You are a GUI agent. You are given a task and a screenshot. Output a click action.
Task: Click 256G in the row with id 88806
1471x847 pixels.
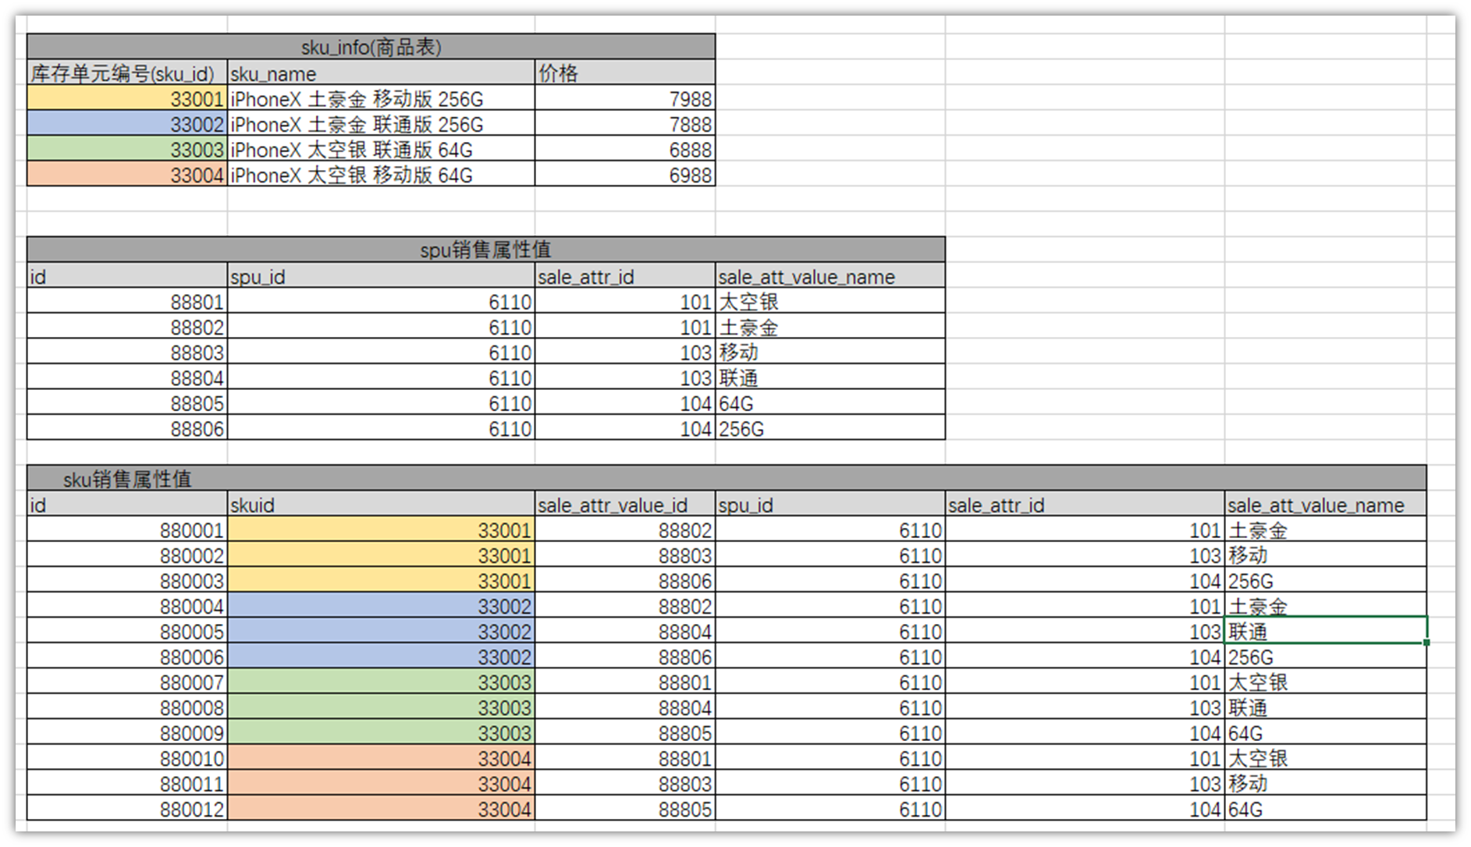pos(830,428)
